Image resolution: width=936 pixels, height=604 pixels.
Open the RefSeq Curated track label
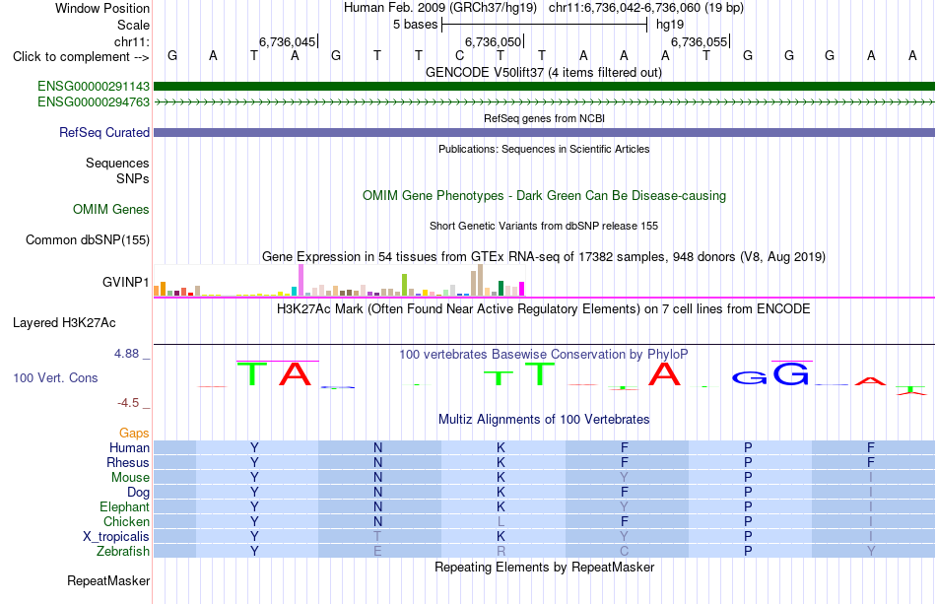[103, 132]
